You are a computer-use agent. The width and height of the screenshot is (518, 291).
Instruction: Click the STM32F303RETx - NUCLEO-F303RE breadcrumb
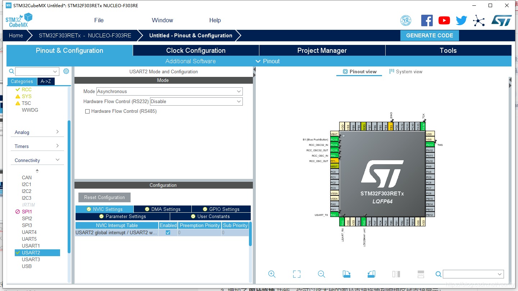tap(85, 35)
